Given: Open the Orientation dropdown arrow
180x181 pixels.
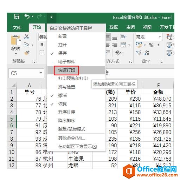Looking at the screenshot, I should click(123, 53).
